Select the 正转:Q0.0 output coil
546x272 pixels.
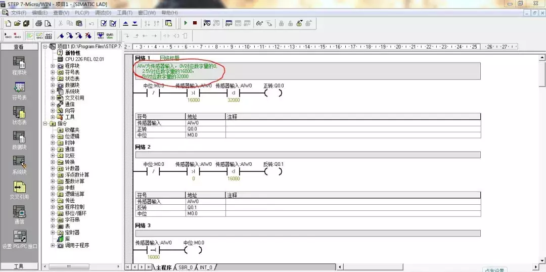click(x=274, y=94)
